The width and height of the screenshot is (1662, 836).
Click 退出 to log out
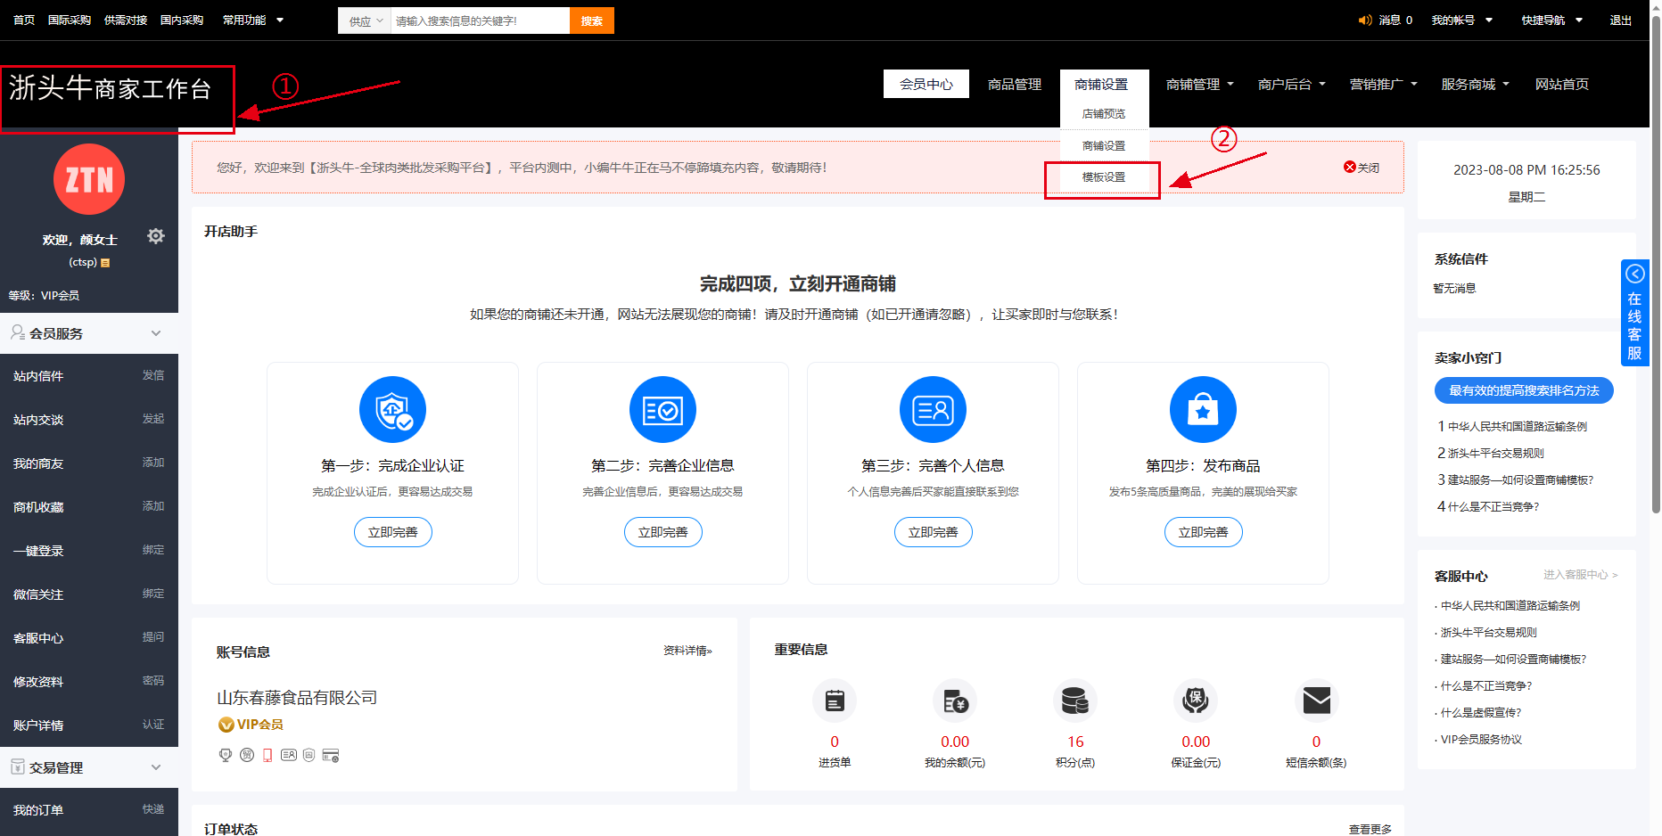1620,20
